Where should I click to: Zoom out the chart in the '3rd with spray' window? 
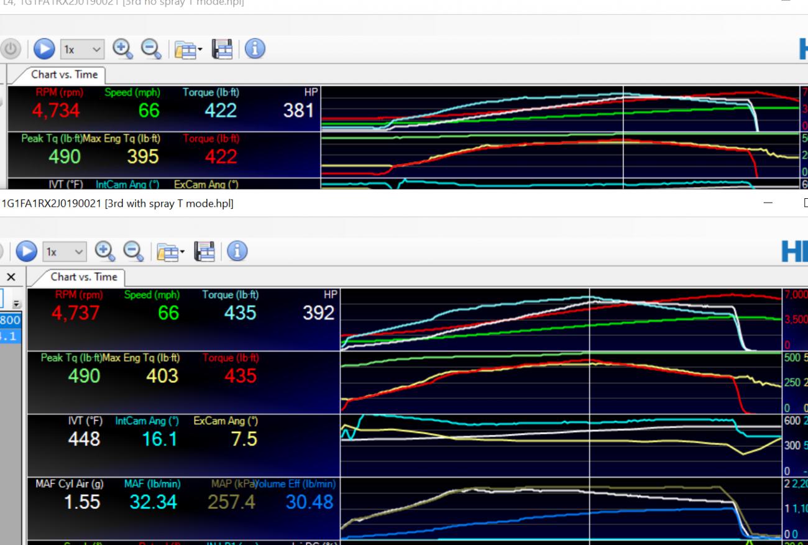134,251
